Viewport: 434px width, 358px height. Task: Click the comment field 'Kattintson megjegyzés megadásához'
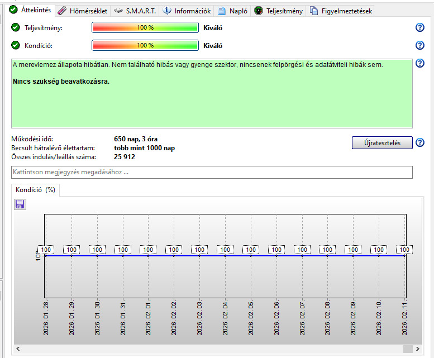click(x=212, y=172)
